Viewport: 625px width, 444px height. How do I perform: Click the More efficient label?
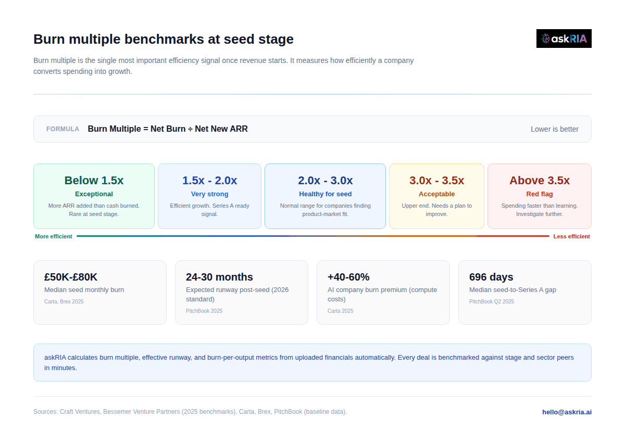(x=54, y=236)
